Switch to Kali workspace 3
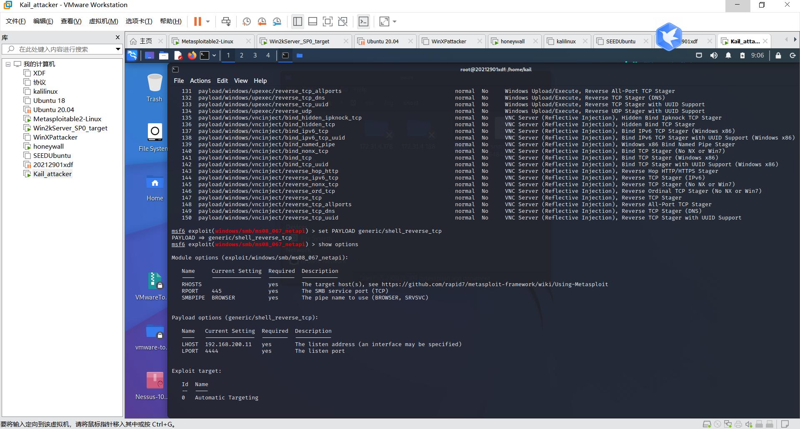 pyautogui.click(x=255, y=55)
